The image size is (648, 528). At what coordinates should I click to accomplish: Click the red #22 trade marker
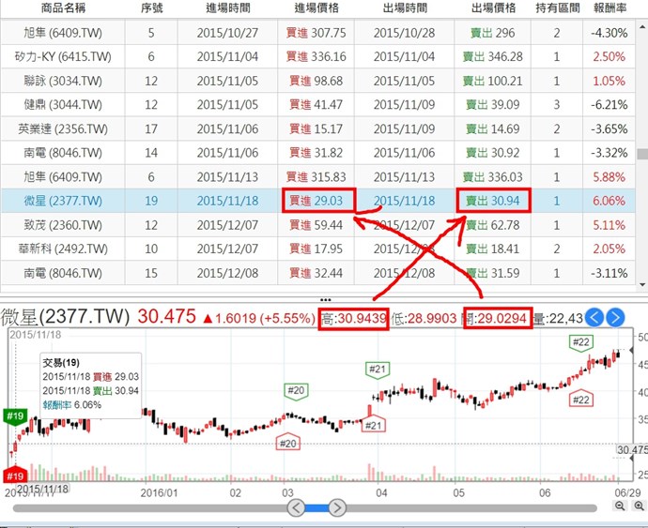click(x=581, y=399)
